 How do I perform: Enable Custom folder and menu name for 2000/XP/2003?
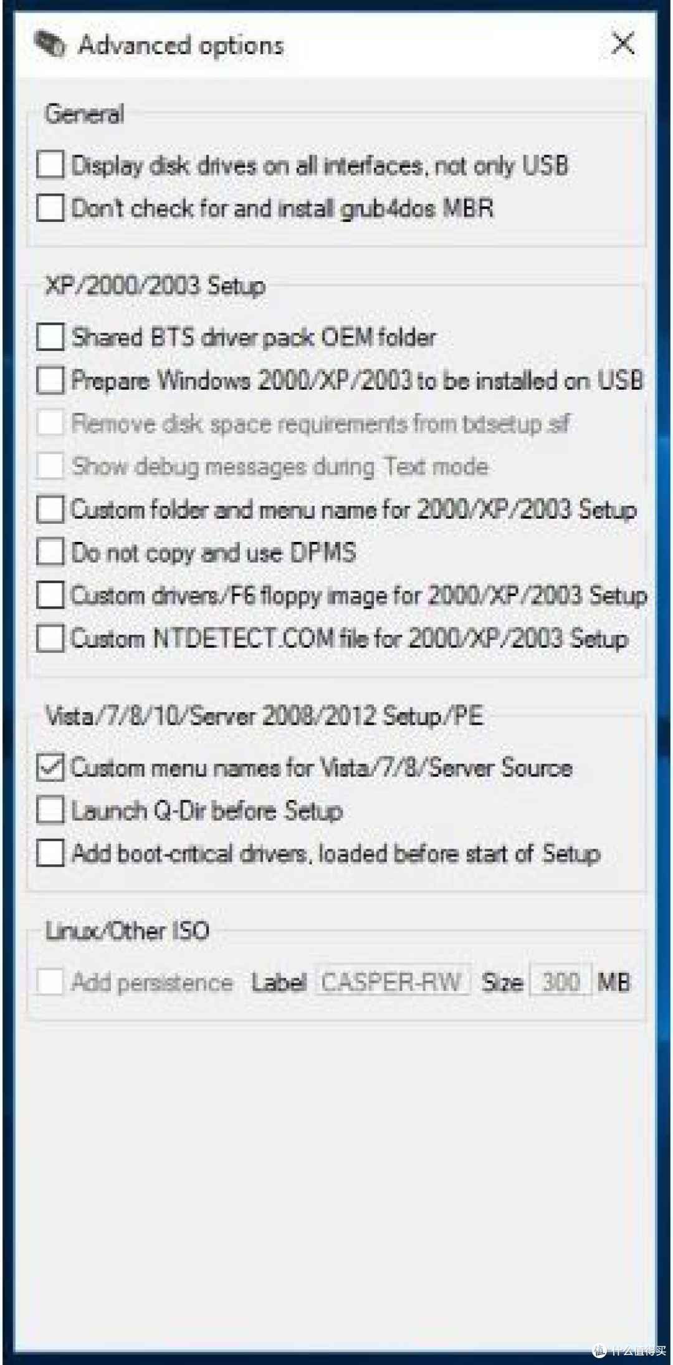pyautogui.click(x=50, y=509)
